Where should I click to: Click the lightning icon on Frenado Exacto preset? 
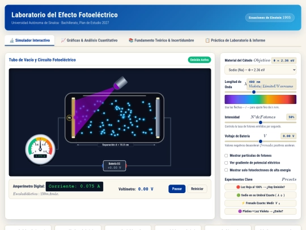[x=243, y=203]
